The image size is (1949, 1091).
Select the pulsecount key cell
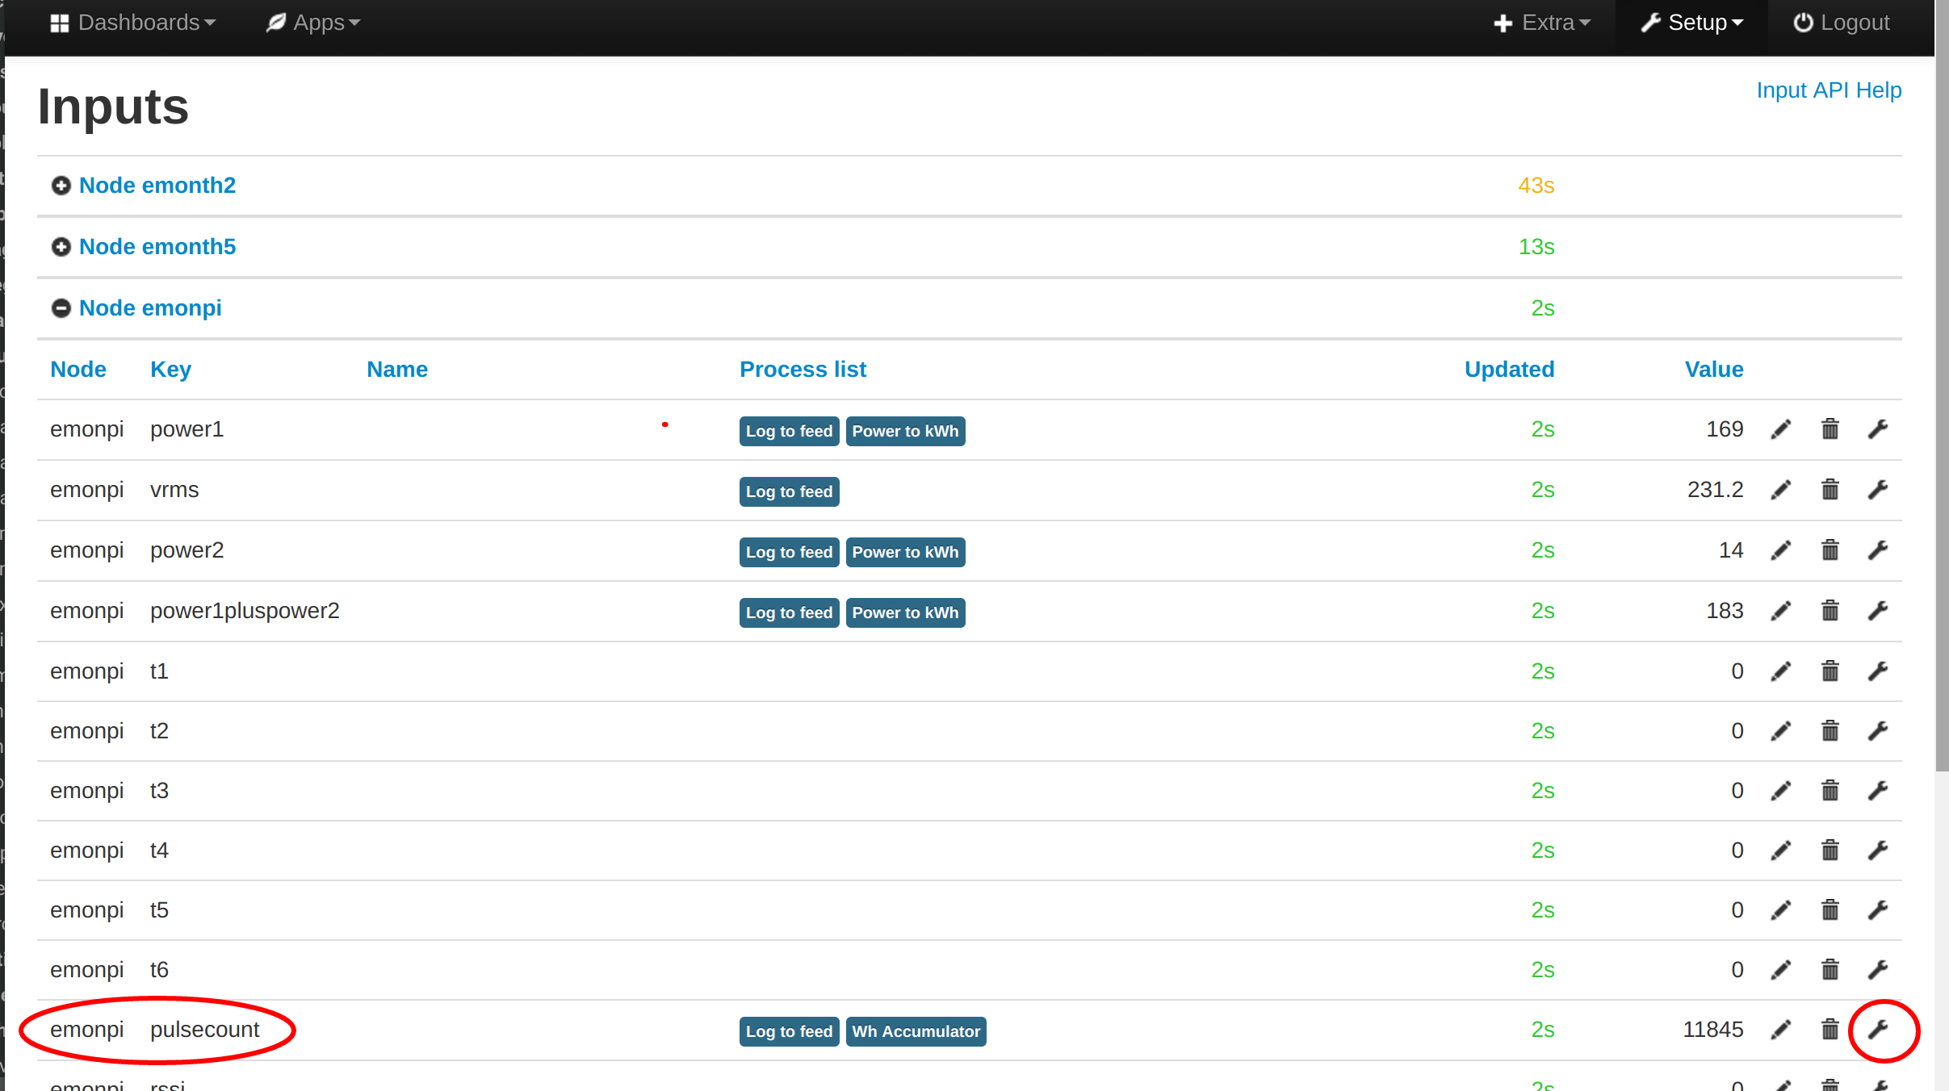205,1030
